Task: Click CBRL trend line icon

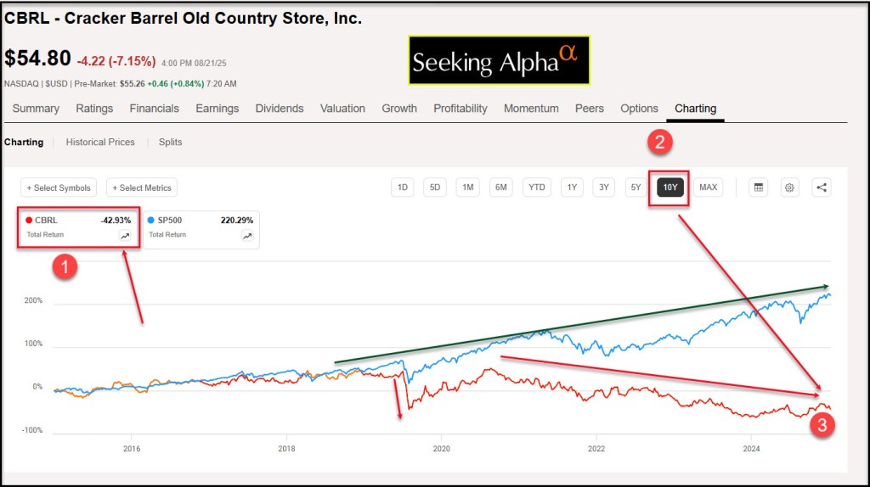Action: pyautogui.click(x=125, y=236)
